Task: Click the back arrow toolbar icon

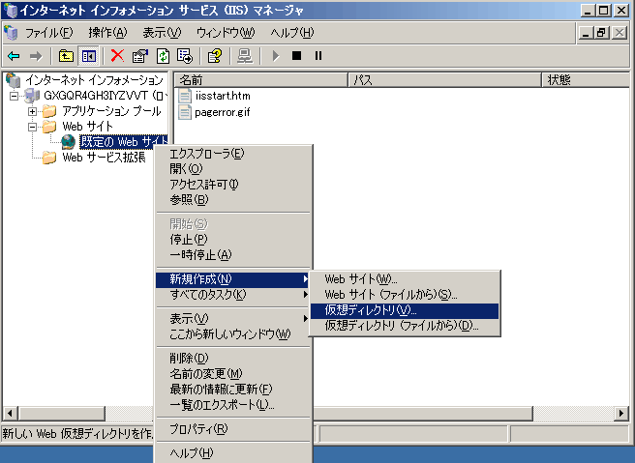Action: pyautogui.click(x=14, y=56)
